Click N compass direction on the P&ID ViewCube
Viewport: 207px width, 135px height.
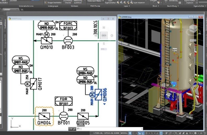(x=104, y=28)
